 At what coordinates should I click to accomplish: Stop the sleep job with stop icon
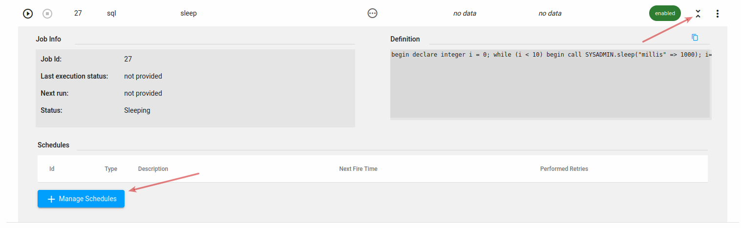(47, 14)
